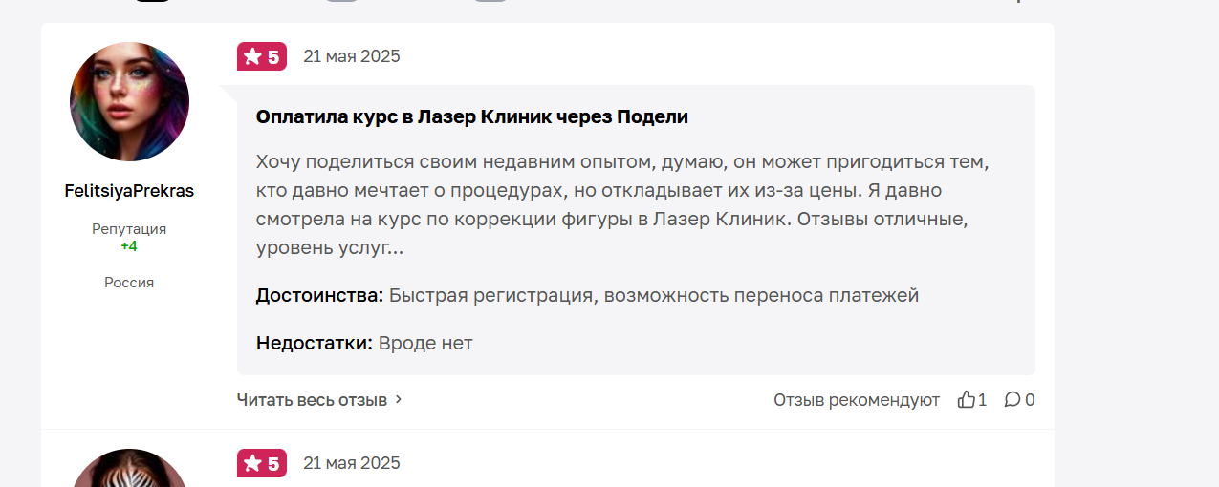The image size is (1219, 487).
Task: Expand the review using the chevron after "Читать весь отзыв"
Action: click(399, 400)
